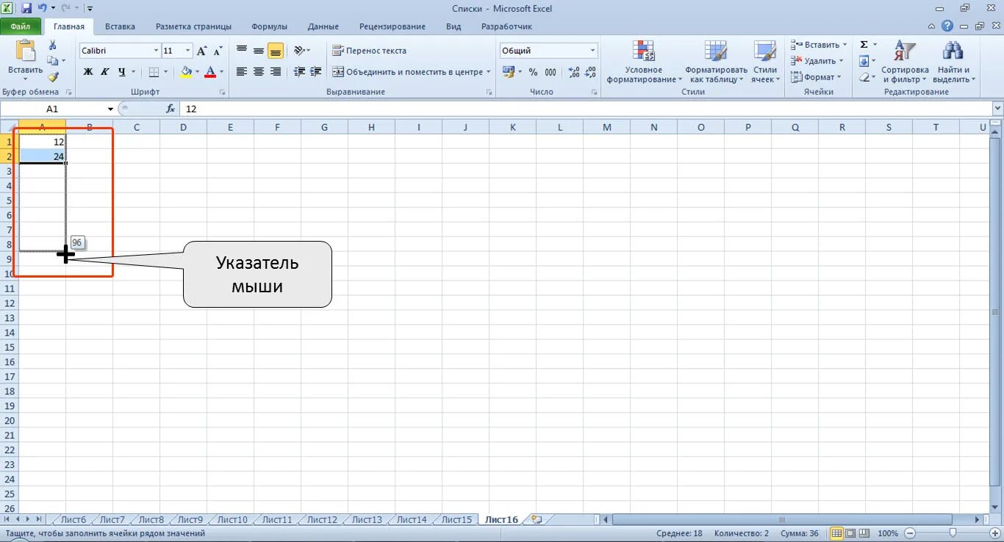The image size is (1004, 542).
Task: Apply accounting currency format
Action: click(509, 72)
